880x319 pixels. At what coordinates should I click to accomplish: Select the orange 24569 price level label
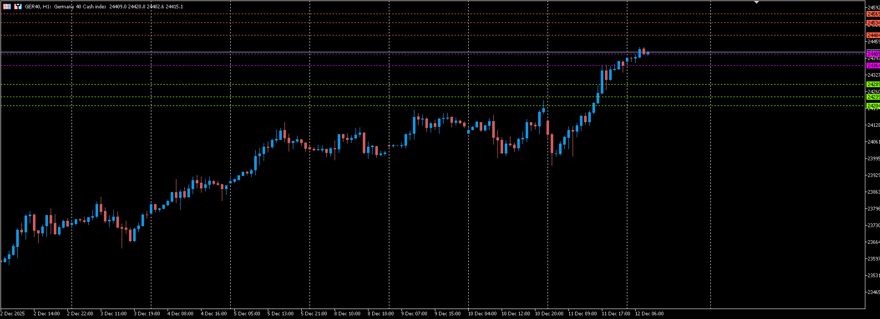(x=873, y=14)
